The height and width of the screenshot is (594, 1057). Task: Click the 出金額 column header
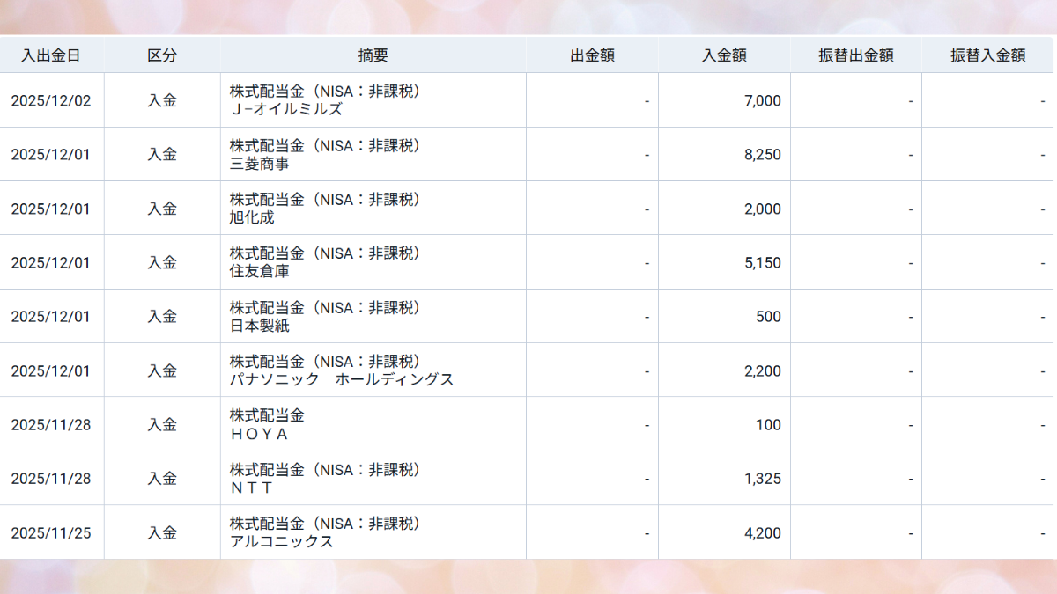(592, 55)
